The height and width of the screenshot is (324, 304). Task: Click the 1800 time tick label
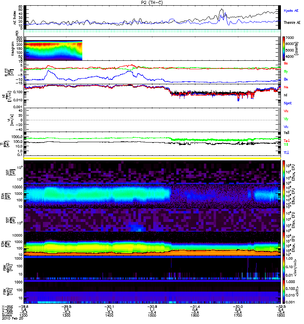point(280,315)
